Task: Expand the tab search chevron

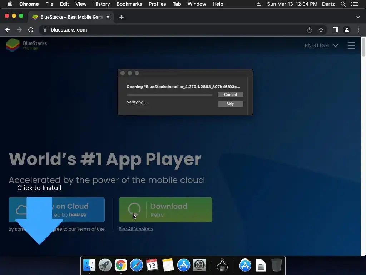Action: coord(358,17)
